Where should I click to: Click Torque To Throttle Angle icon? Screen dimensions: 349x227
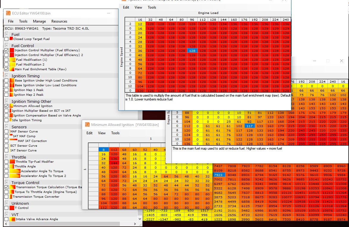click(x=12, y=192)
